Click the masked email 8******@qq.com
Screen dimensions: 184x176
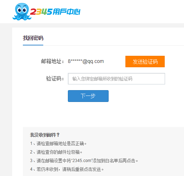[86, 62]
